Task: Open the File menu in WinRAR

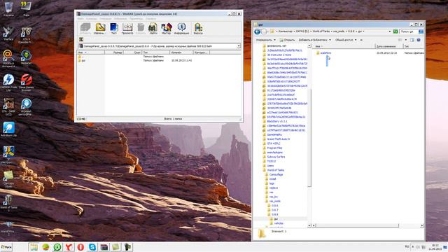Action: click(x=80, y=19)
